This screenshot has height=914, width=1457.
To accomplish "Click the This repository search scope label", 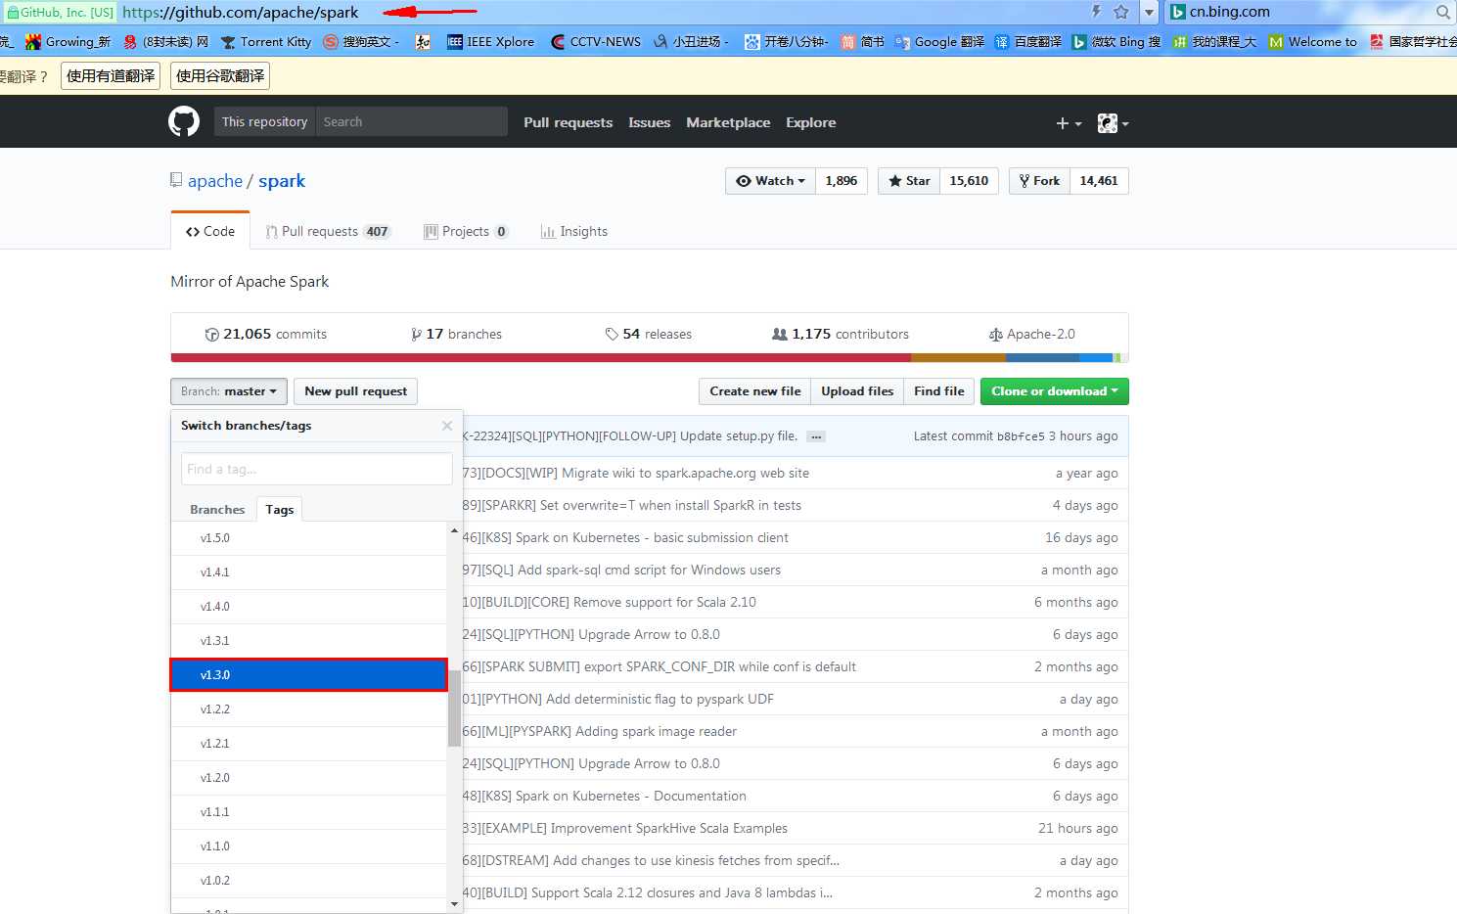I will click(264, 121).
